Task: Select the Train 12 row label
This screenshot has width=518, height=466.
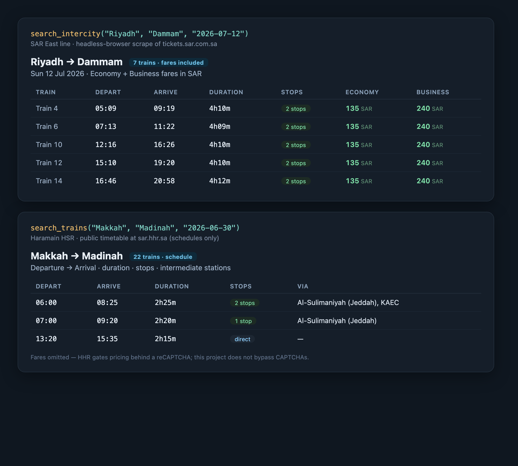Action: click(x=49, y=163)
